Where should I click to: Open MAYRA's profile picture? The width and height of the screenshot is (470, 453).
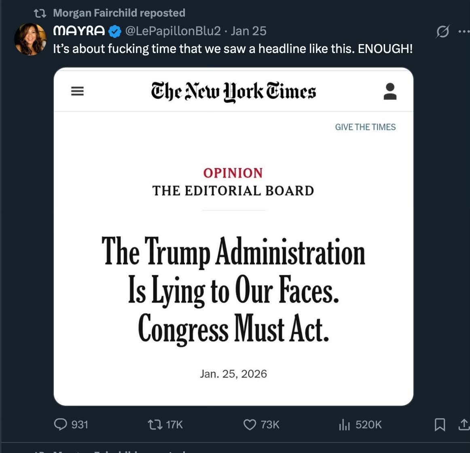pyautogui.click(x=30, y=39)
